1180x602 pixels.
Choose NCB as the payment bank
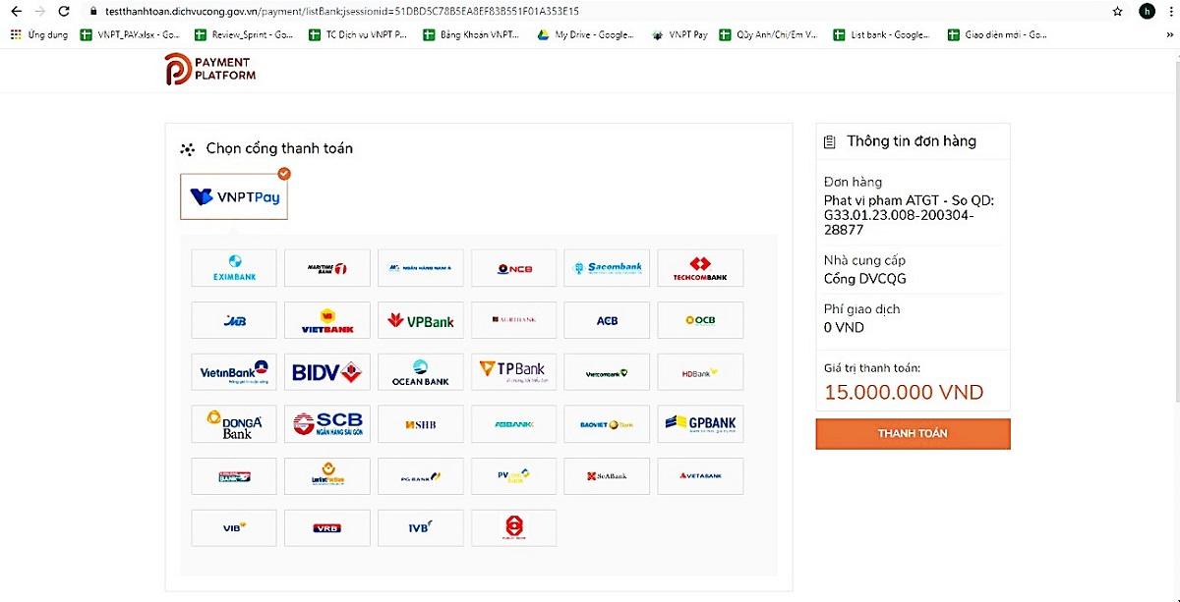click(513, 267)
